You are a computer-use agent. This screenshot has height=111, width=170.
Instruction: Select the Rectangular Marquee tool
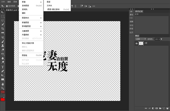click(x=3, y=16)
